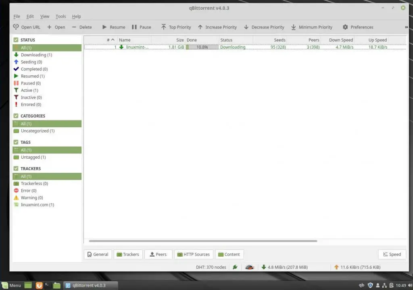
Task: Select the Uncategorized (1) category
Action: [47, 131]
